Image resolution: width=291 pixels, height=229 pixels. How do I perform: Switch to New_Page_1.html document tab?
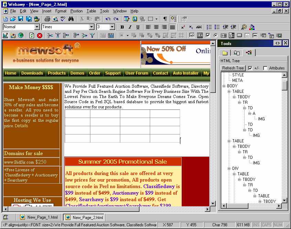(40, 217)
